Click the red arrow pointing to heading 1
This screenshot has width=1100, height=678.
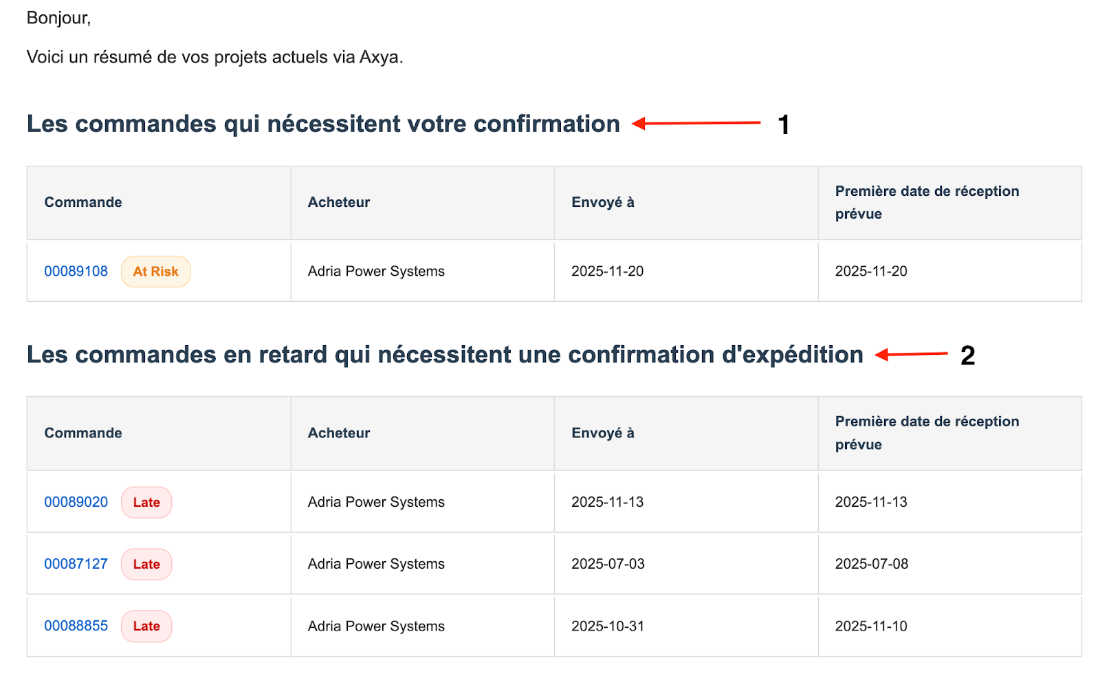[x=696, y=124]
